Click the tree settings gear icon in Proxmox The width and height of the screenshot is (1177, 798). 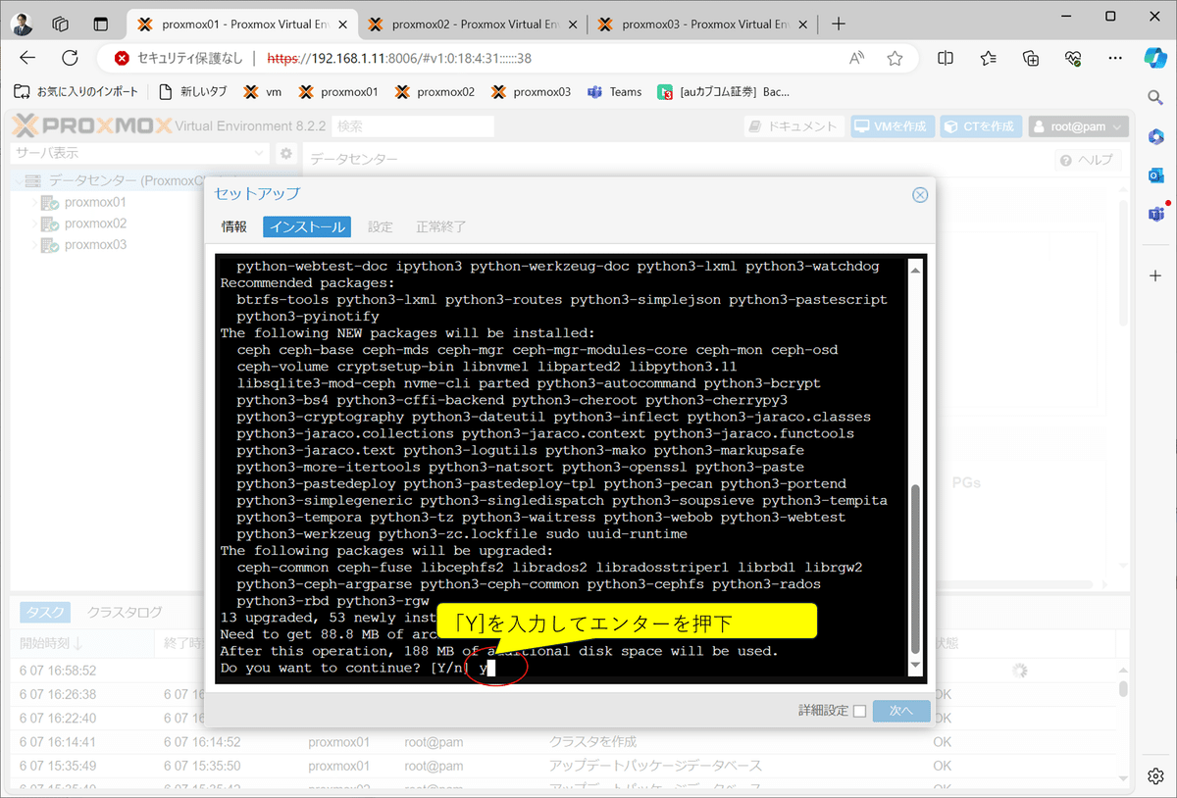pyautogui.click(x=285, y=153)
